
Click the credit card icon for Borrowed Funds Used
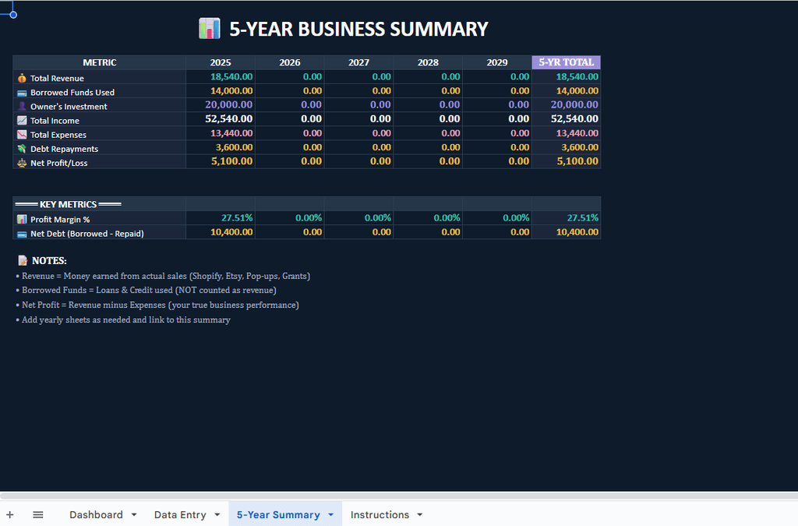coord(22,92)
